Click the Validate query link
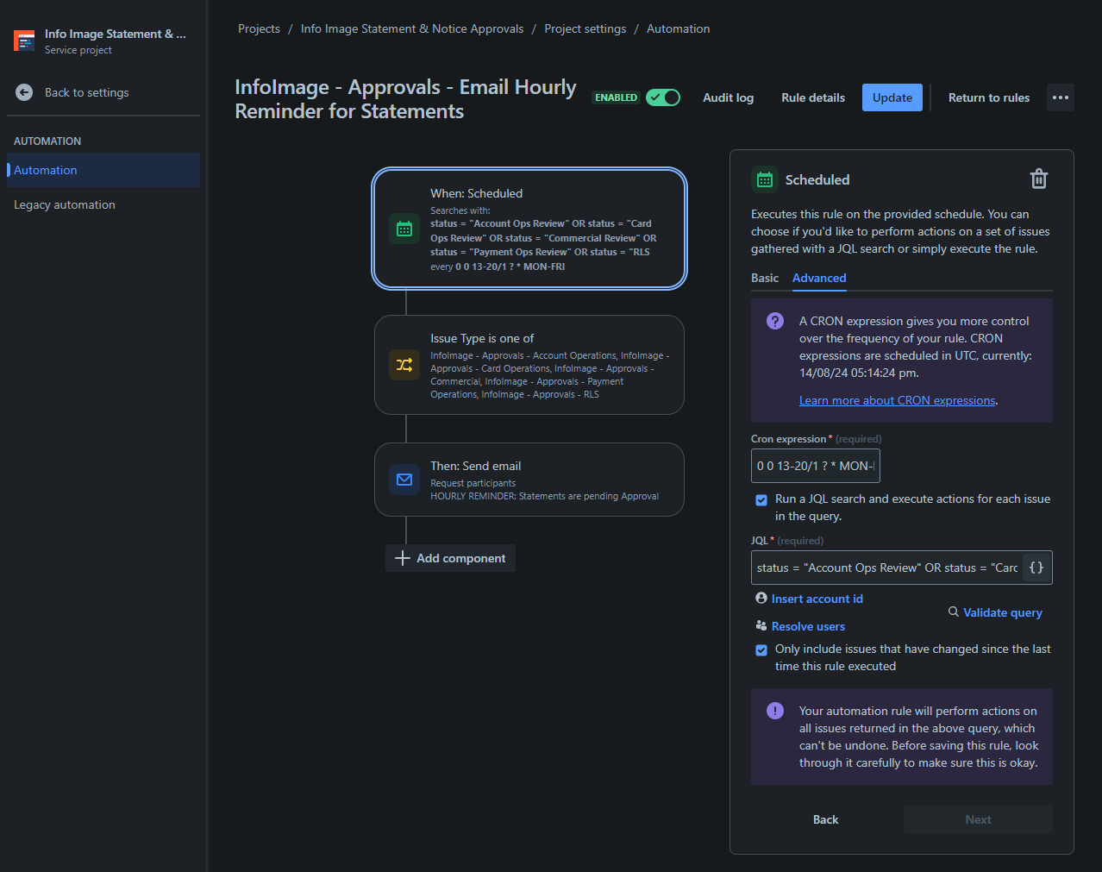1102x872 pixels. click(1003, 612)
